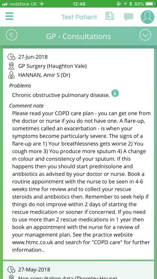Select the 27-Jun-2018 consultation date
Image resolution: width=157 pixels, height=279 pixels.
(x=33, y=57)
